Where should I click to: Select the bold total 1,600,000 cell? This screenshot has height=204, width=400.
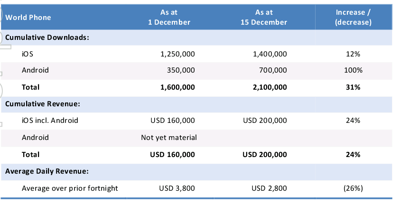177,87
